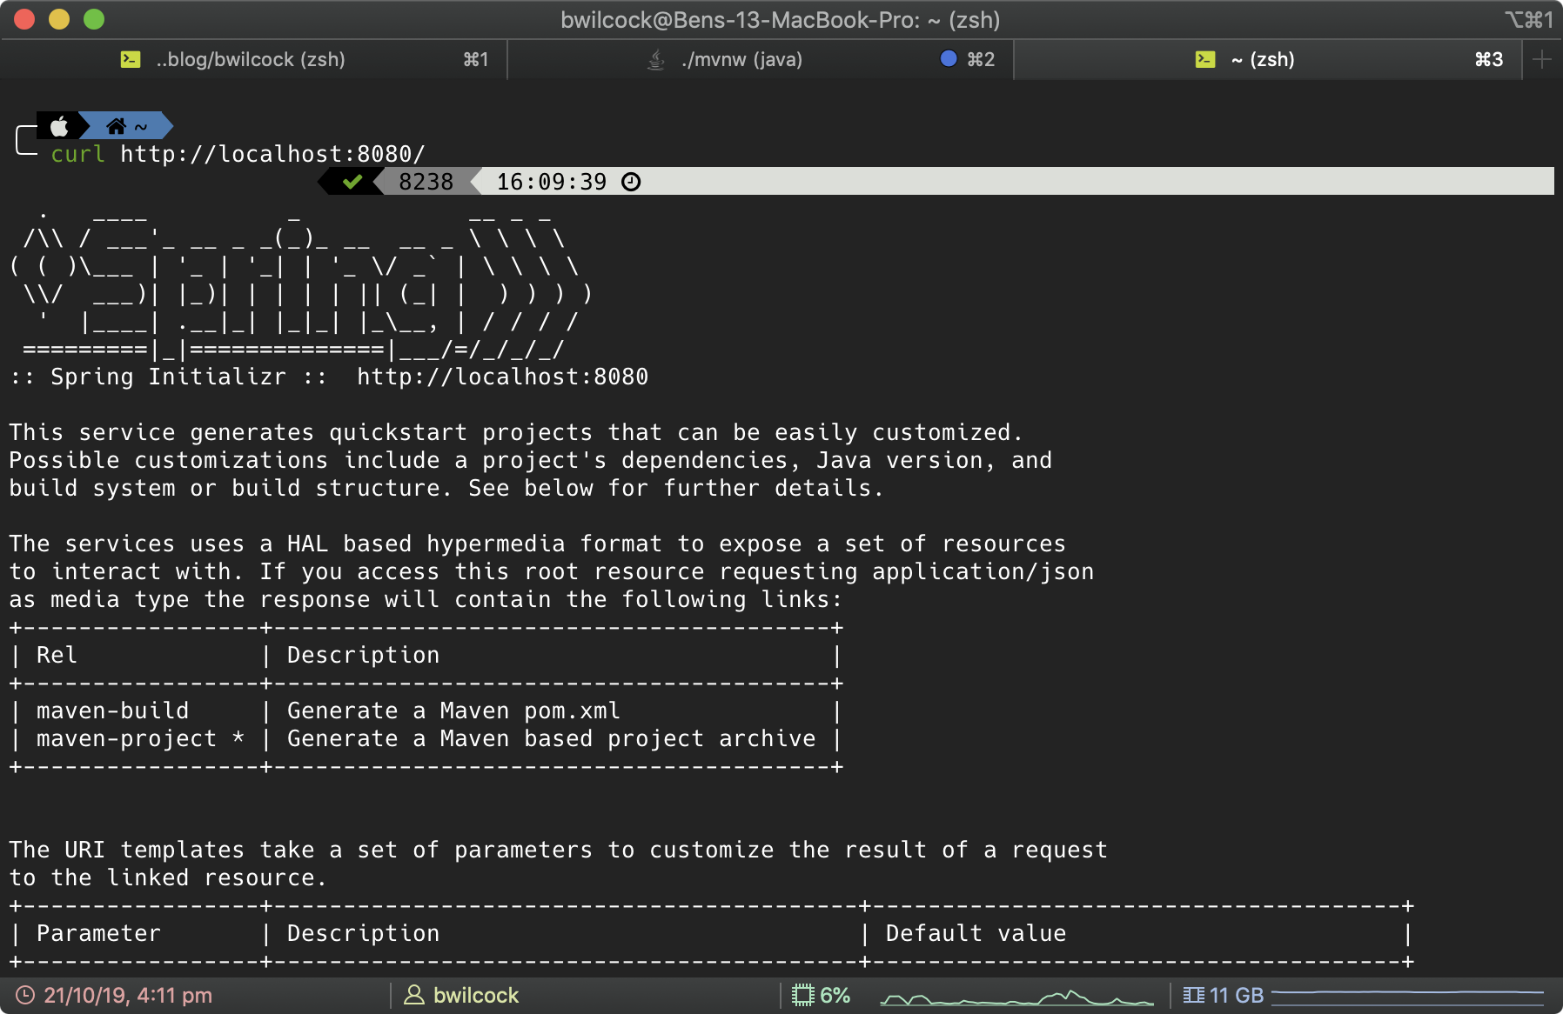Click the clock icon beside the status bar date
The height and width of the screenshot is (1014, 1563).
point(23,995)
